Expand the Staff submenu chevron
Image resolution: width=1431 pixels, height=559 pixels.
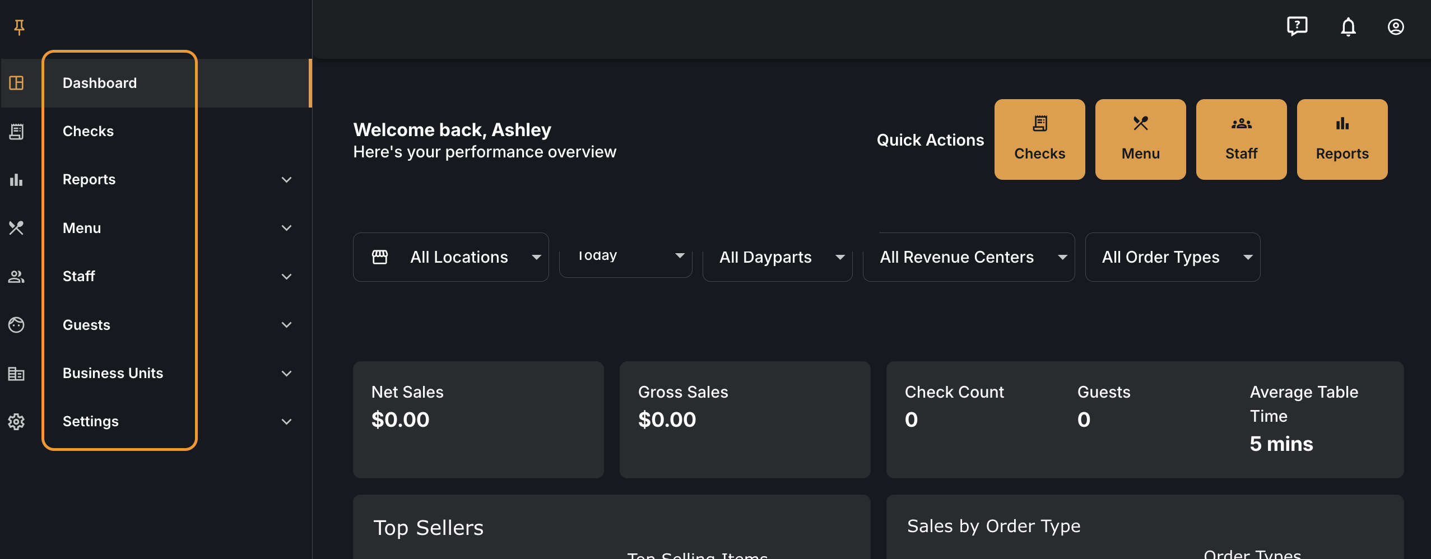coord(286,277)
